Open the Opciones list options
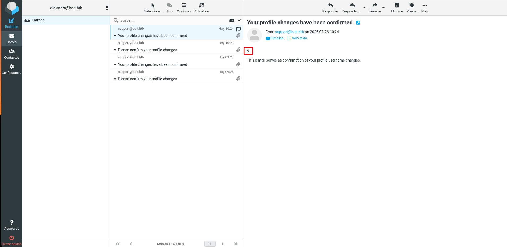 (x=184, y=8)
